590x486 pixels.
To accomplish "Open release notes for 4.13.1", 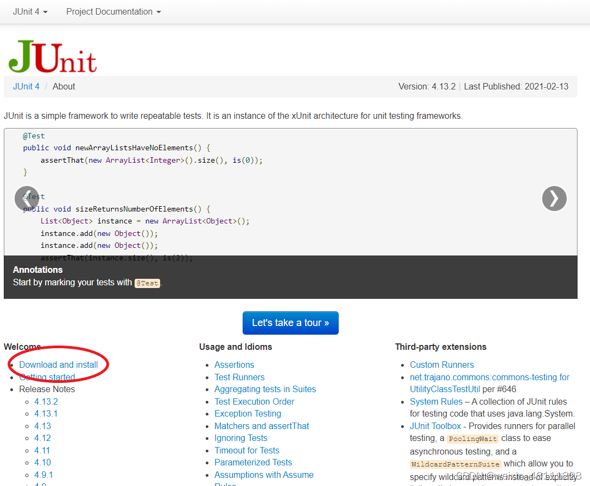I will 46,413.
